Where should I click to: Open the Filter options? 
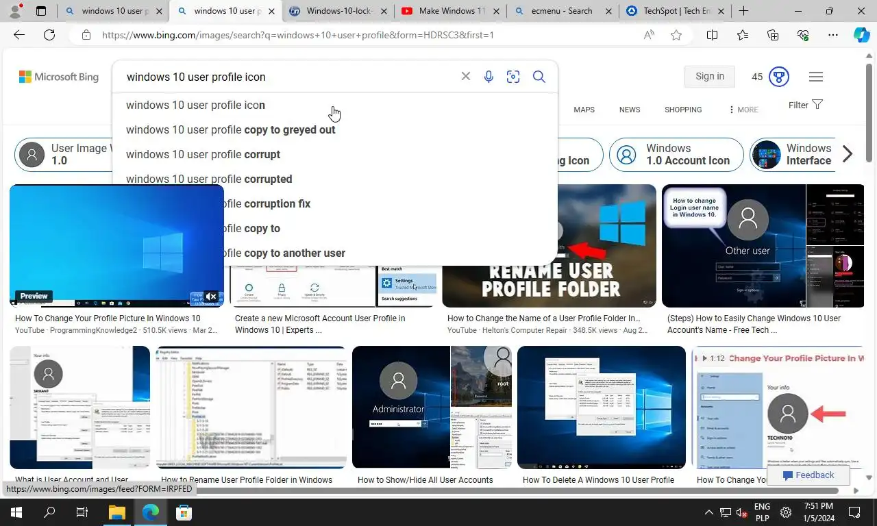click(806, 105)
